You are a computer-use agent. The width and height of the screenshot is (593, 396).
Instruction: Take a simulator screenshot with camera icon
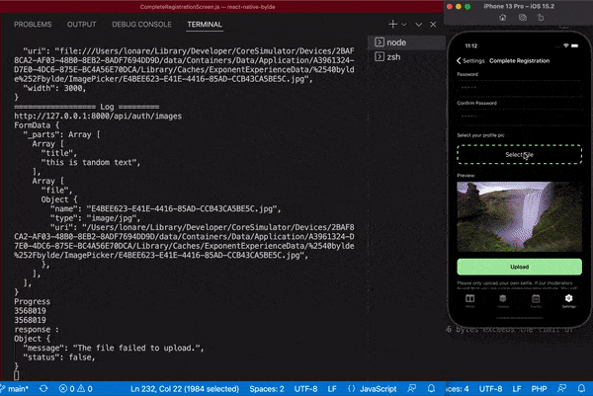point(523,18)
